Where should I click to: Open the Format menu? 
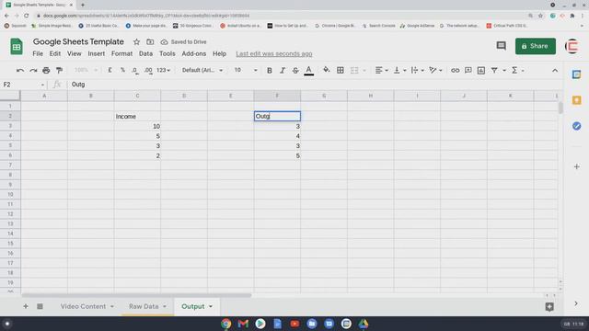[121, 53]
